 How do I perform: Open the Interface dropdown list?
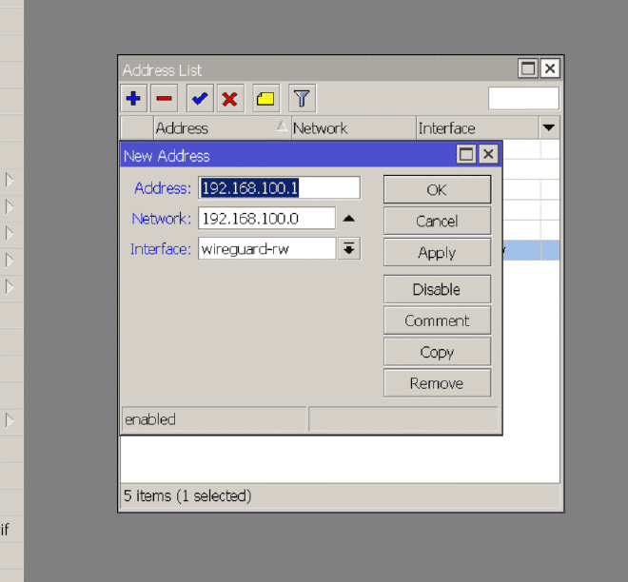coord(349,249)
